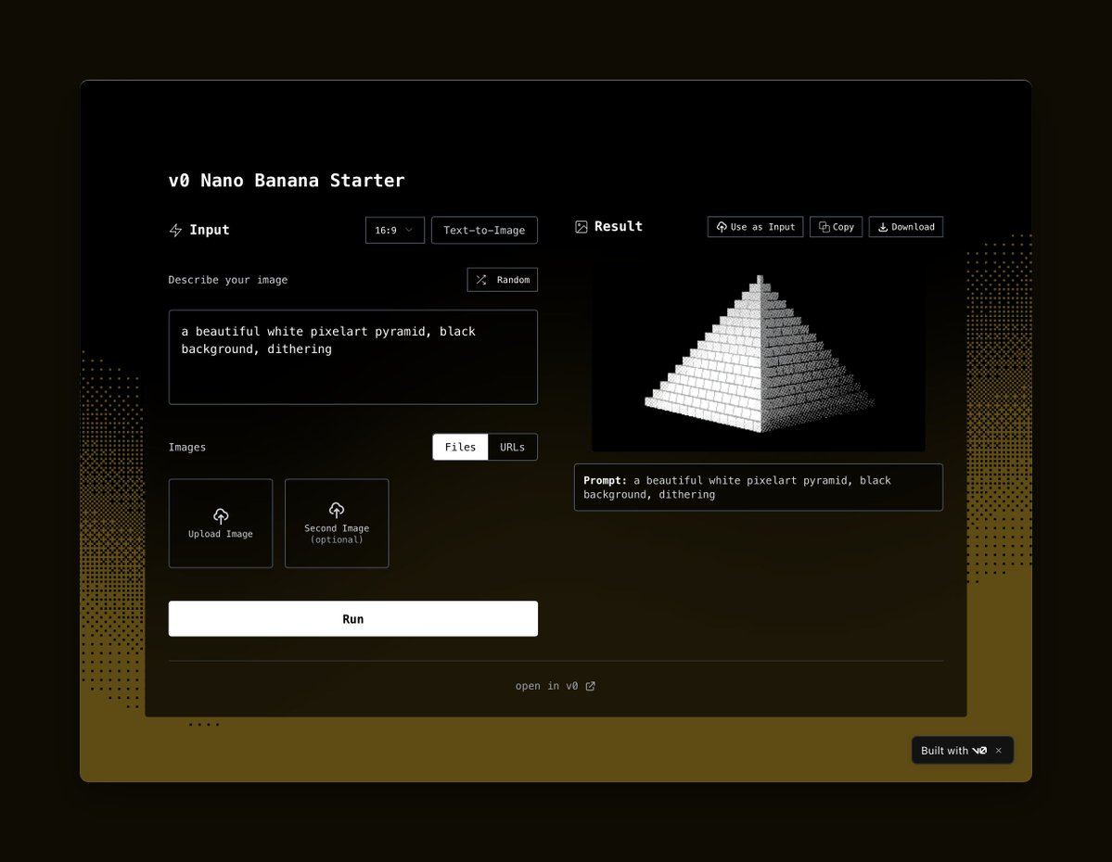Switch to the URLs tab

click(x=513, y=447)
